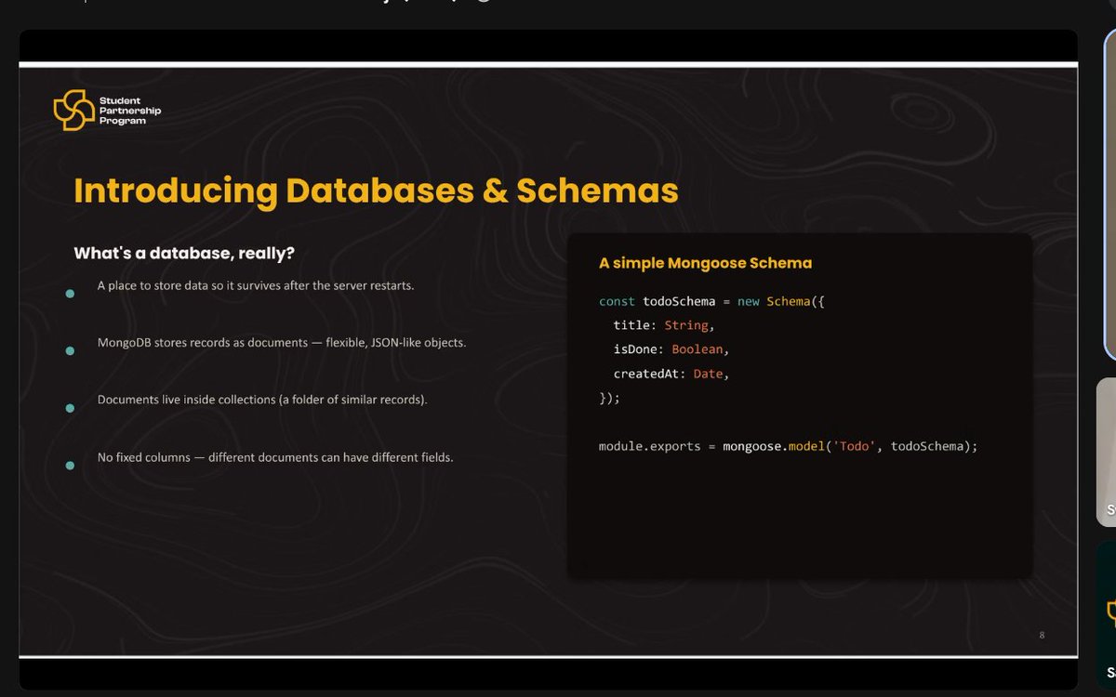The image size is (1116, 697).
Task: Click the bullet about data surviving server restarts
Action: (x=256, y=285)
